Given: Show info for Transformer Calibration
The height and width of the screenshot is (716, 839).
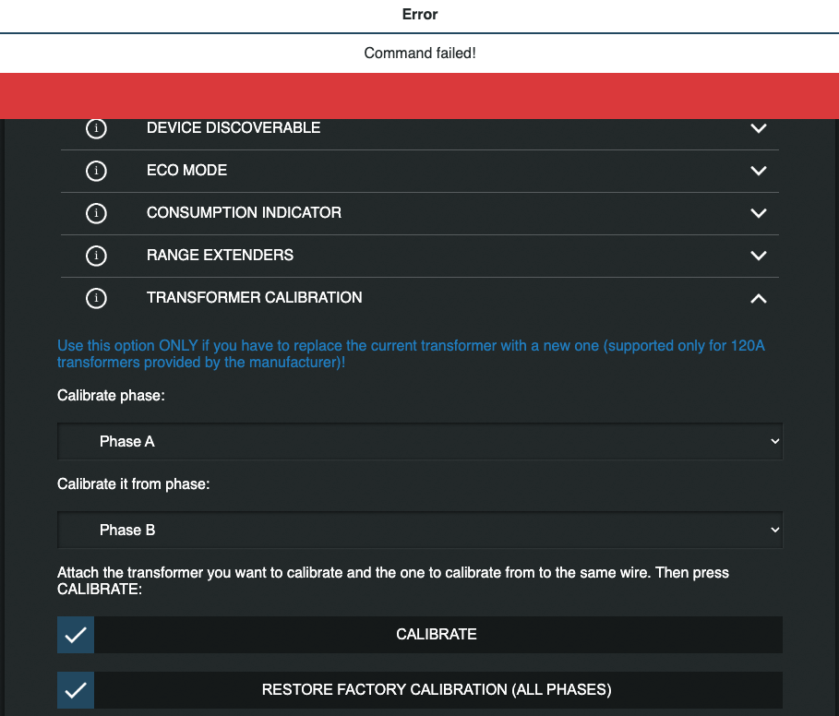Looking at the screenshot, I should coord(96,298).
